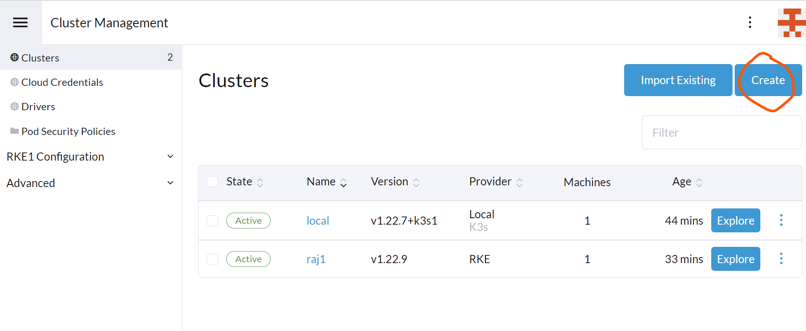The height and width of the screenshot is (331, 806).
Task: Open the page actions kebab menu in header
Action: click(750, 23)
